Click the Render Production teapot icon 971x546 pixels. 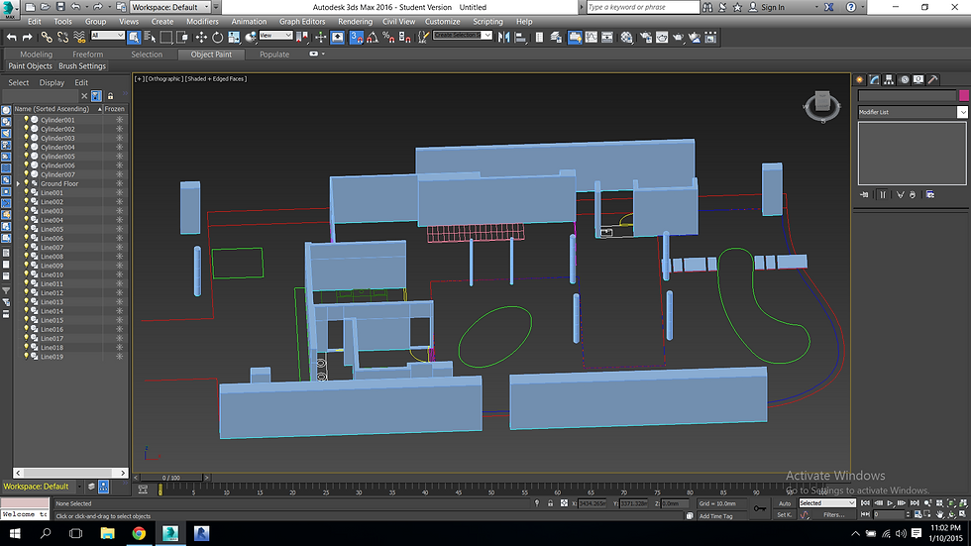(678, 37)
